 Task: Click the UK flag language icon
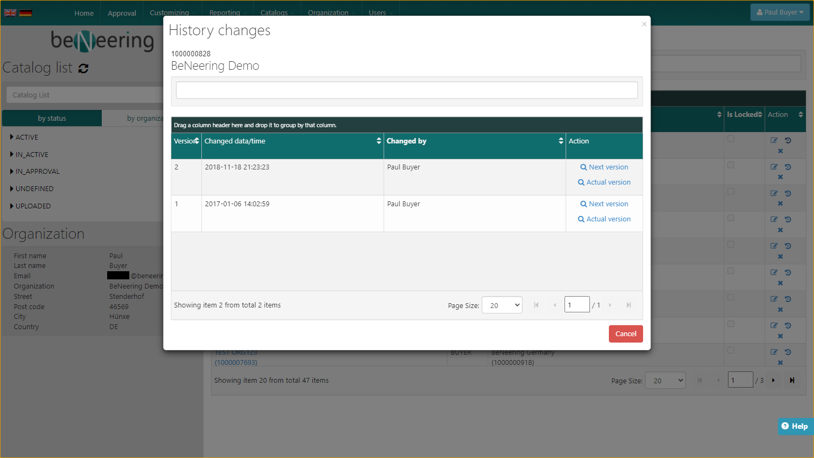[10, 12]
